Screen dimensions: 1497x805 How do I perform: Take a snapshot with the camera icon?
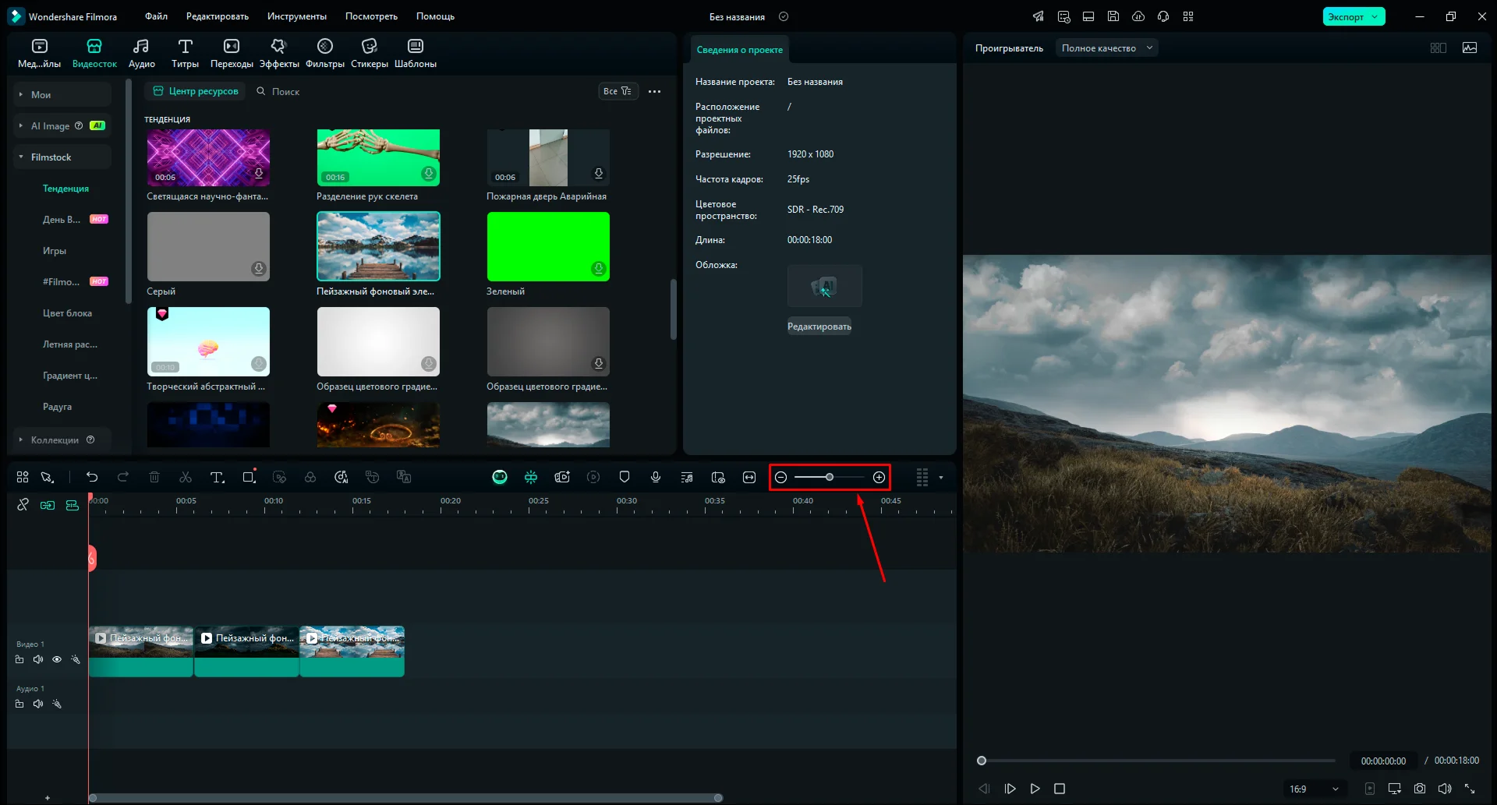pyautogui.click(x=1420, y=789)
